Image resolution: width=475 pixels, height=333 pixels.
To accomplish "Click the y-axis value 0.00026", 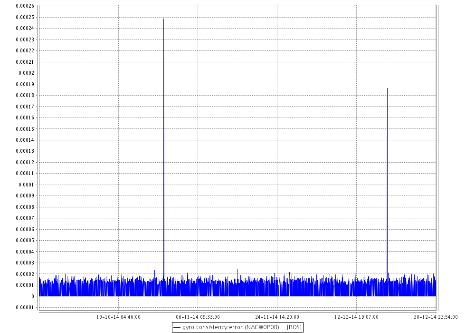I will click(x=25, y=6).
